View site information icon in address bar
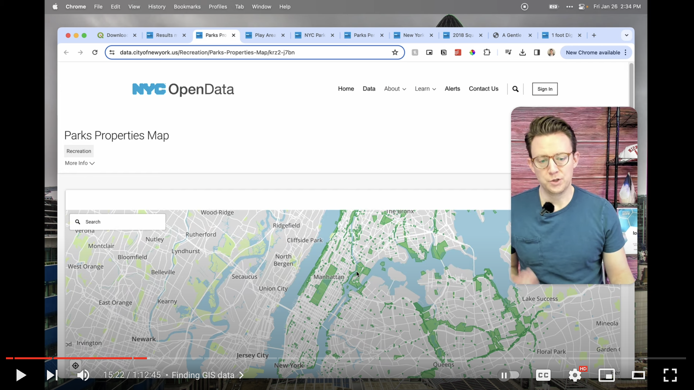Screen dimensions: 694x390 click(x=112, y=52)
